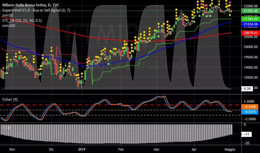Click the Mar date on time axis
260x153 pixels.
[157, 149]
